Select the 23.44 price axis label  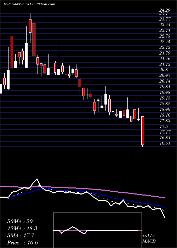(x=165, y=25)
